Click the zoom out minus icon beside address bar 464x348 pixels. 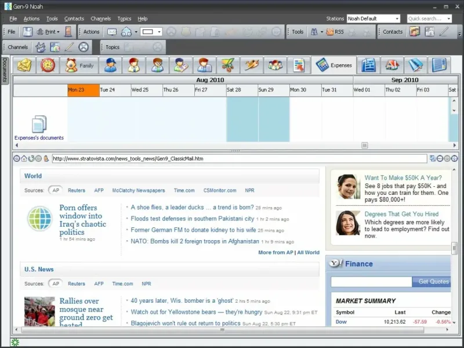pos(440,158)
